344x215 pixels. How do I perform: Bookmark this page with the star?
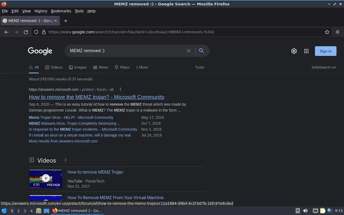(x=327, y=32)
